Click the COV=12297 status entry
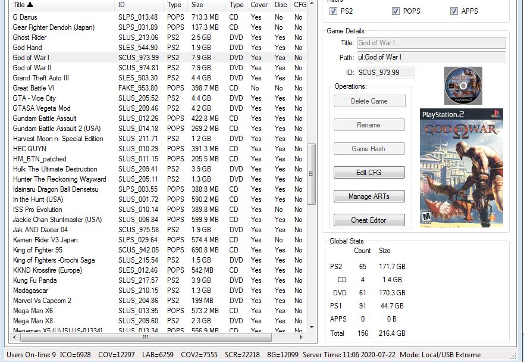The height and width of the screenshot is (362, 524). 117,355
